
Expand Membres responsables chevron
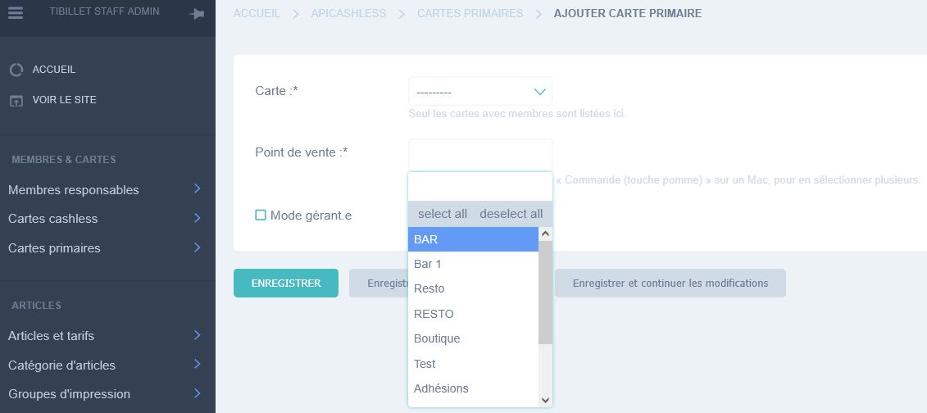coord(197,189)
